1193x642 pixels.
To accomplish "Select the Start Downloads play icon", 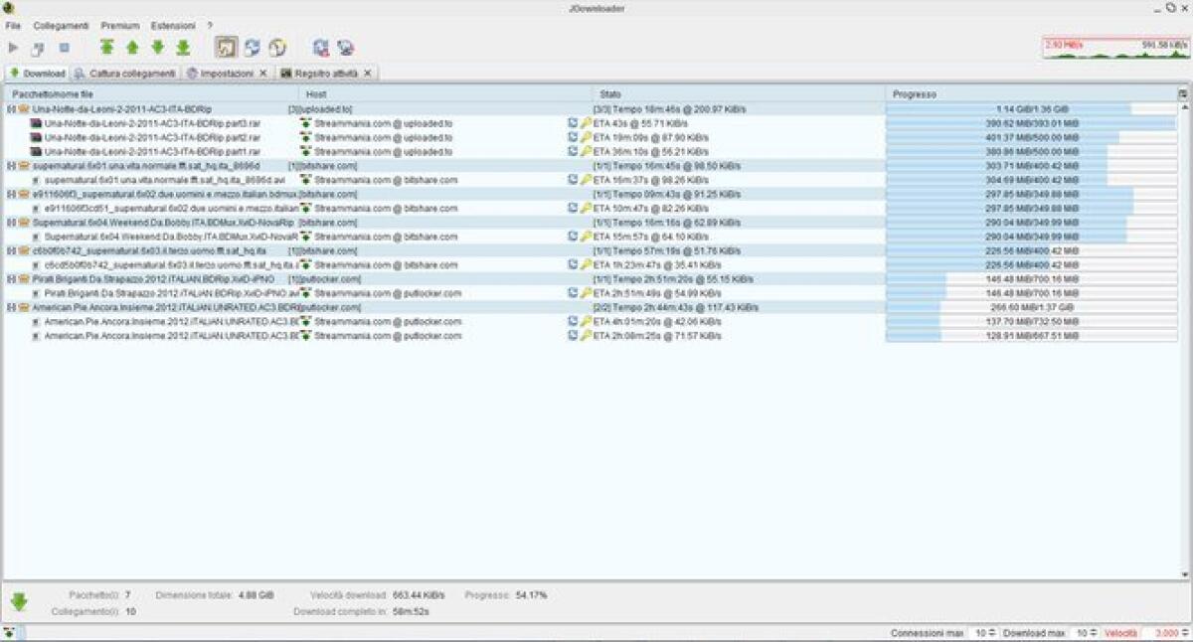I will click(13, 46).
